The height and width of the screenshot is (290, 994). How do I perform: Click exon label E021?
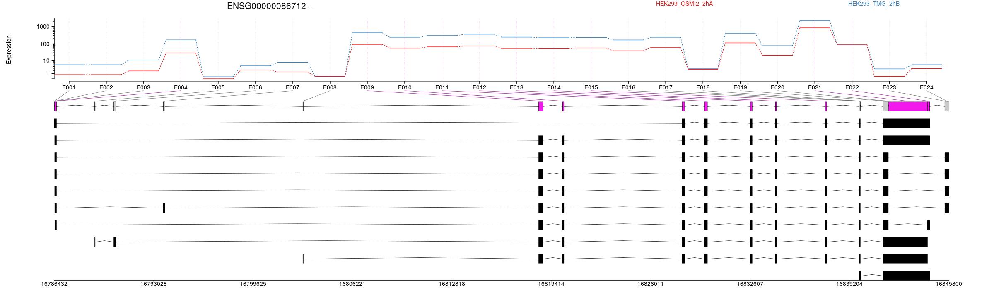pos(815,87)
